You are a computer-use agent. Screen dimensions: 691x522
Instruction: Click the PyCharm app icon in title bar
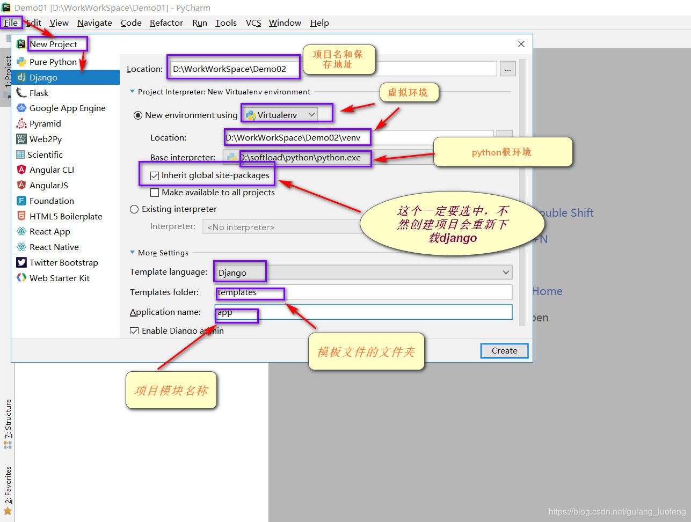click(6, 8)
